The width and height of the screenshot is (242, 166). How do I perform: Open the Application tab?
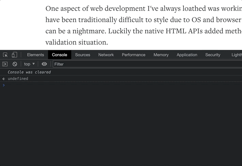187,55
